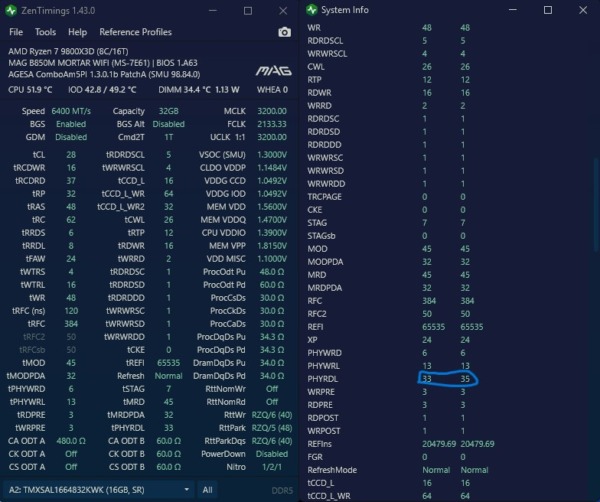Click the ZenTimings app logo icon

pyautogui.click(x=11, y=11)
